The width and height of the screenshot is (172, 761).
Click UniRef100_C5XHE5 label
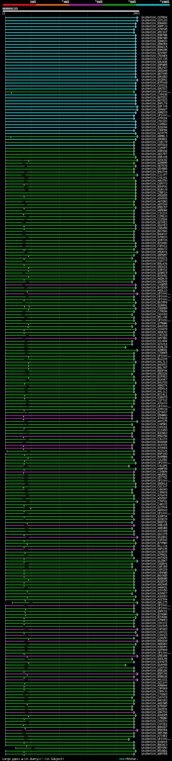click(x=154, y=56)
